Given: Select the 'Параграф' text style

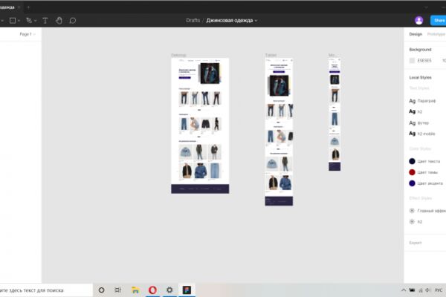Looking at the screenshot, I should 422,101.
